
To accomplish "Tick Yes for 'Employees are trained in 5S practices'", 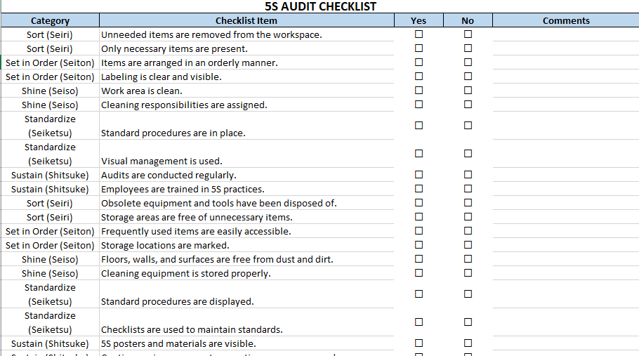I will pos(419,188).
